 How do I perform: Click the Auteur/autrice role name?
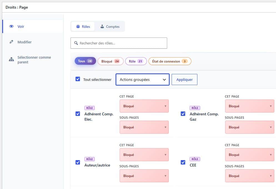point(97,165)
